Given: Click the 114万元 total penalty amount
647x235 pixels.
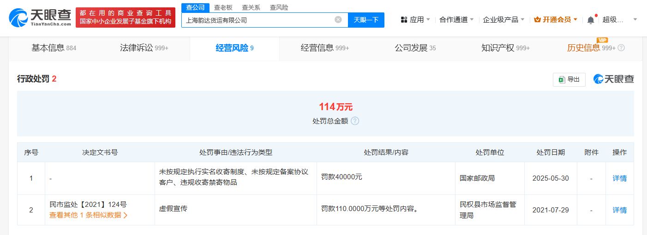Looking at the screenshot, I should pos(335,107).
